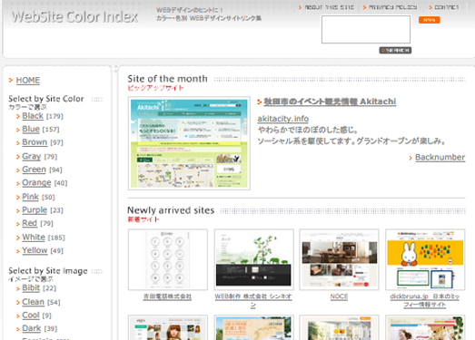Click the arrow icon before Akitachi title
Image resolution: width=475 pixels, height=340 pixels.
260,102
